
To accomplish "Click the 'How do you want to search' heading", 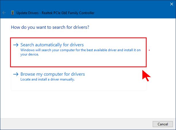I will 50,27.
